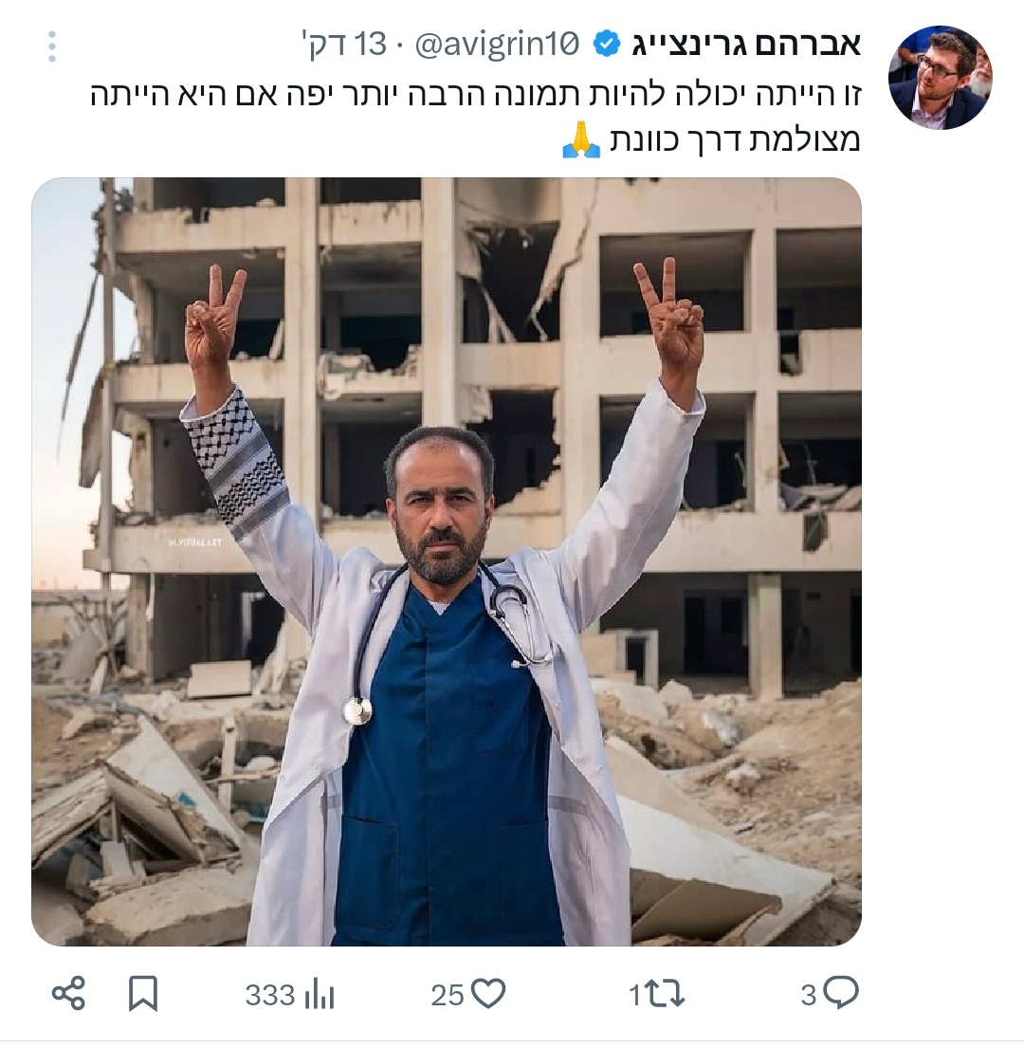Click the 333 views count
Viewport: 1024px width, 1048px height.
(270, 995)
